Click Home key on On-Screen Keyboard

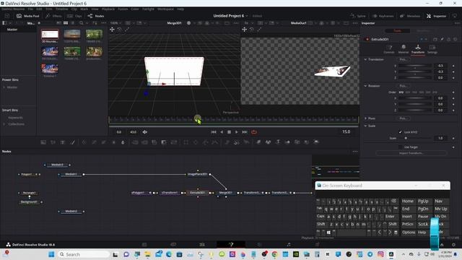click(408, 201)
